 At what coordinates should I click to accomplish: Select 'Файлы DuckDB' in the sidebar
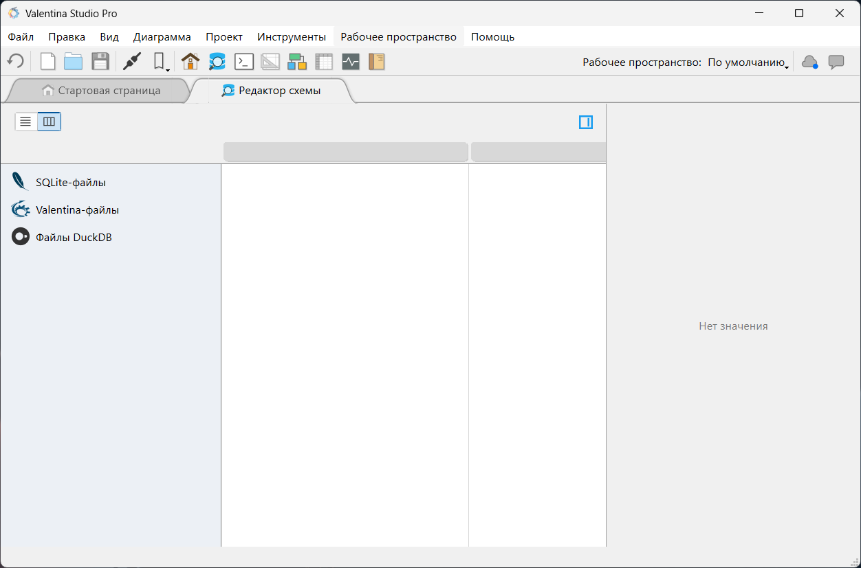pyautogui.click(x=74, y=238)
